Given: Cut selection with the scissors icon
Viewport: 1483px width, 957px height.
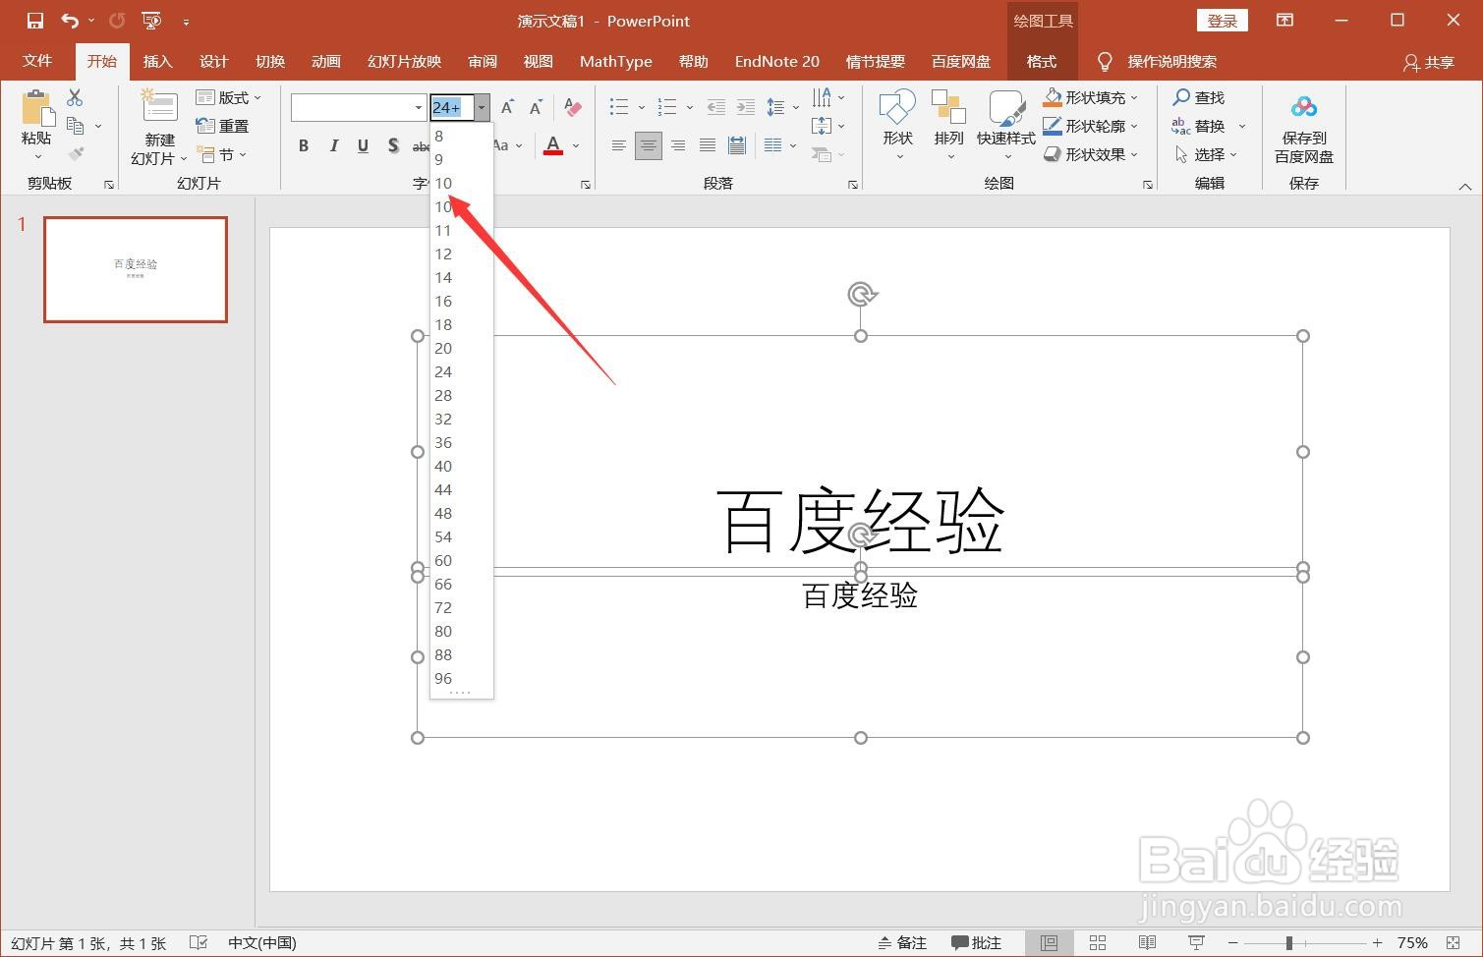Looking at the screenshot, I should (75, 97).
